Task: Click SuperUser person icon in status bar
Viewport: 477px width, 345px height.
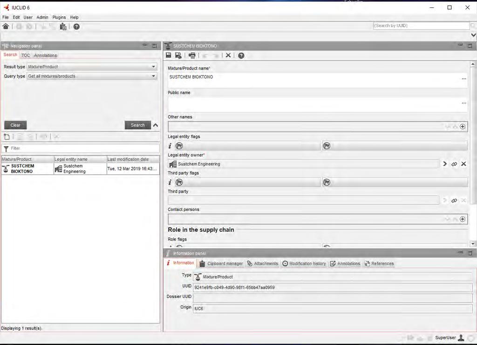Action: [461, 338]
